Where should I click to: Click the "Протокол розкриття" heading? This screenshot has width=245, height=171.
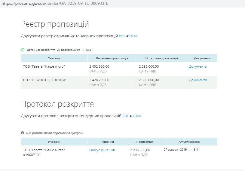pos(57,104)
